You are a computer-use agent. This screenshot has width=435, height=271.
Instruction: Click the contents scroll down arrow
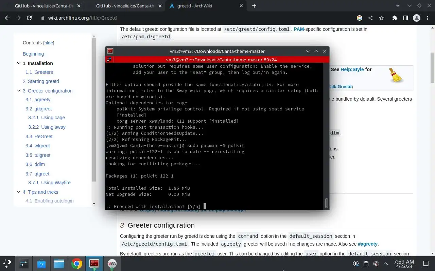point(94,204)
